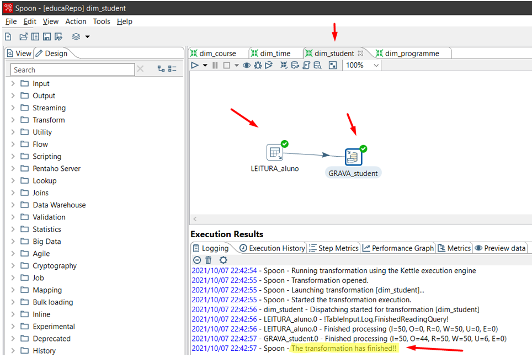This screenshot has width=532, height=358.
Task: Run the transformation with play icon
Action: [195, 65]
